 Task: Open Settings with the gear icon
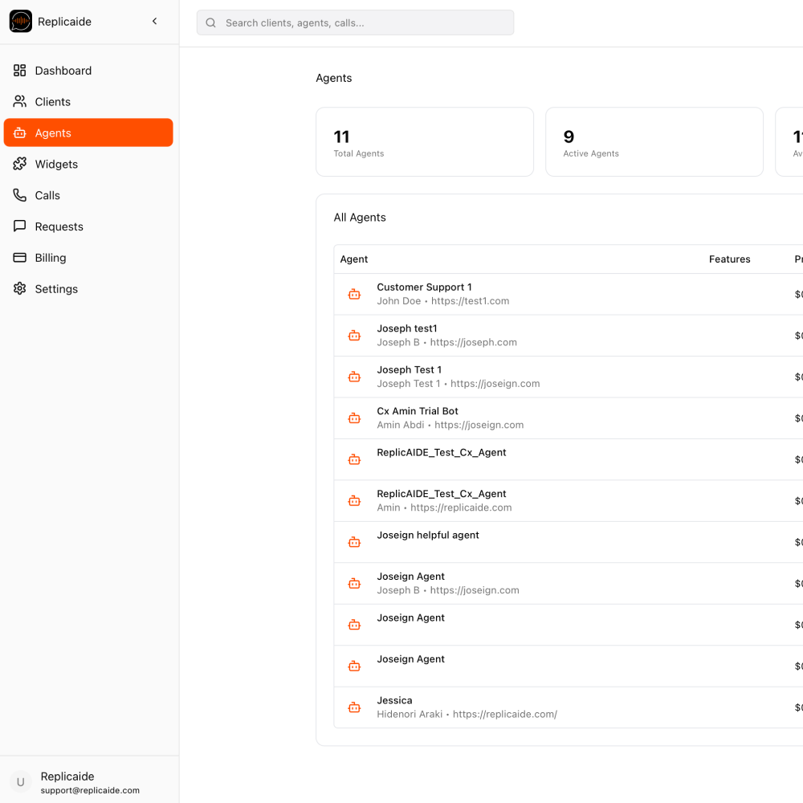click(x=19, y=288)
